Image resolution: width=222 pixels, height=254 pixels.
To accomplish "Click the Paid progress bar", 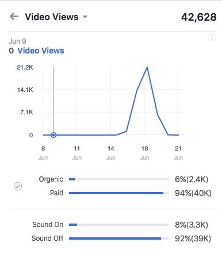I will [x=119, y=193].
